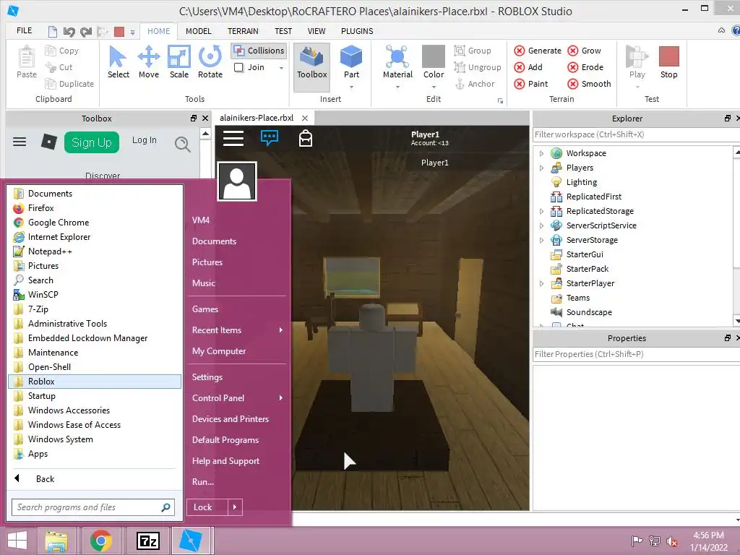This screenshot has width=740, height=555.
Task: Open the Roblox folder in programs list
Action: point(95,382)
